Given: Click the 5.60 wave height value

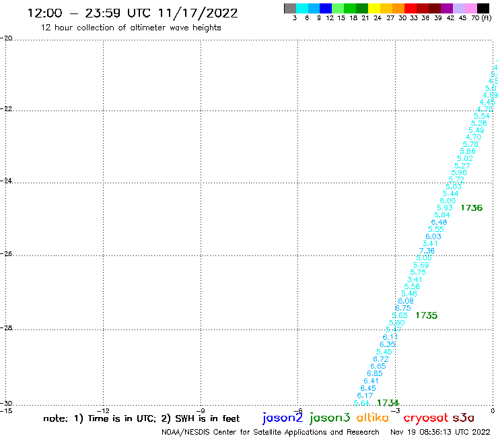Looking at the screenshot, I should (396, 323).
